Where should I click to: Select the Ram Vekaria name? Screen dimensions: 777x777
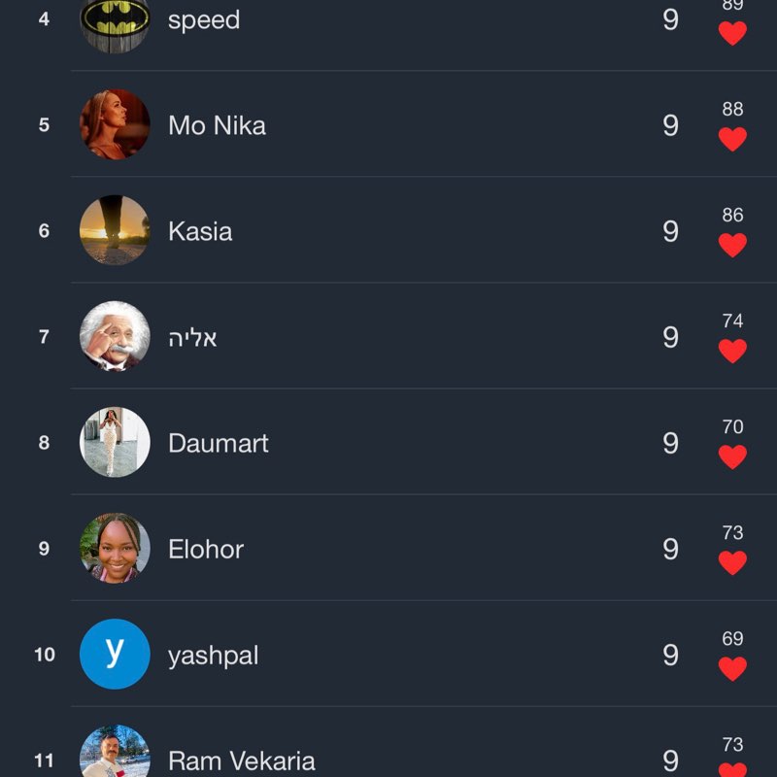(242, 760)
